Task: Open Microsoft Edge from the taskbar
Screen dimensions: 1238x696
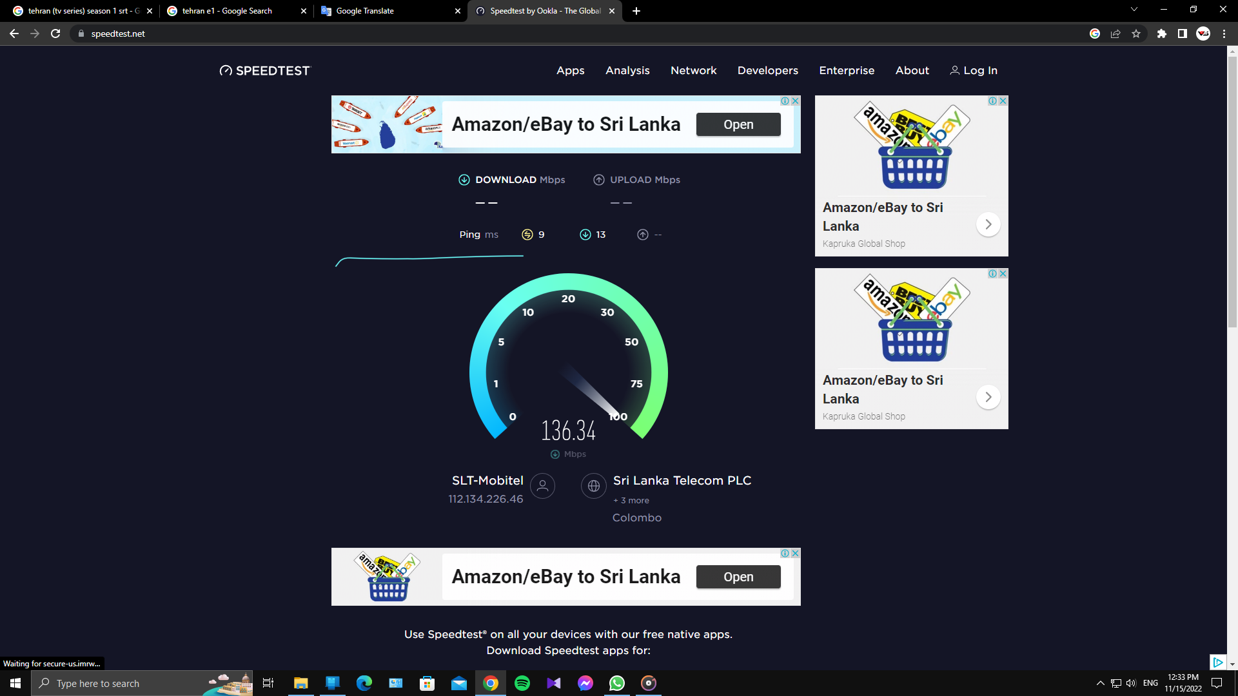Action: point(364,683)
